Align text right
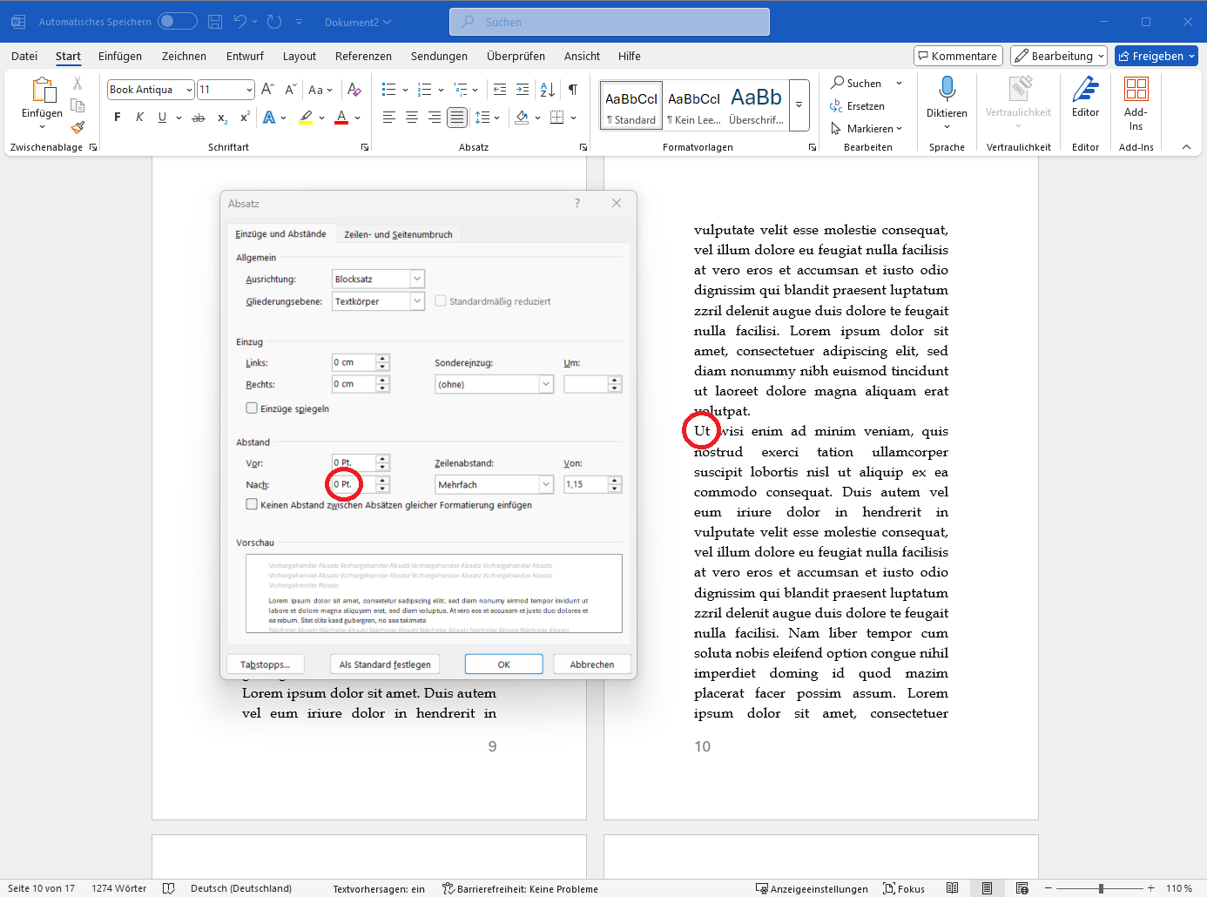1207x897 pixels. [435, 118]
